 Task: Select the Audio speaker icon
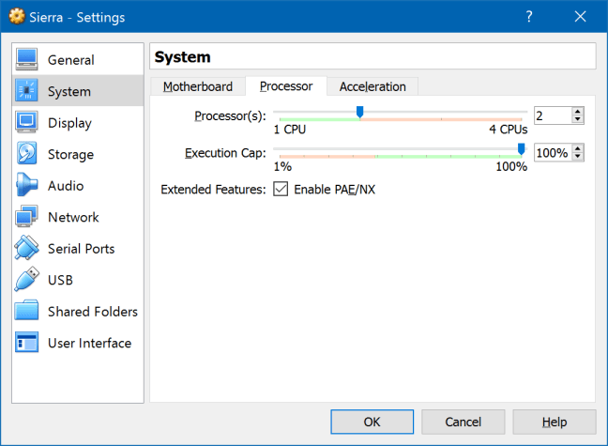click(x=26, y=186)
